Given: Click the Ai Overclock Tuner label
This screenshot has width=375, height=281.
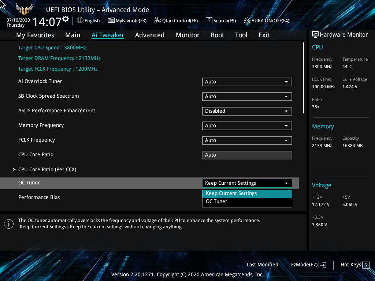Looking at the screenshot, I should [x=40, y=82].
